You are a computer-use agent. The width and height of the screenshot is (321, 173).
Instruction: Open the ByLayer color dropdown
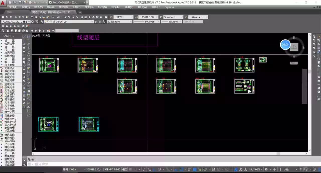[120, 22]
